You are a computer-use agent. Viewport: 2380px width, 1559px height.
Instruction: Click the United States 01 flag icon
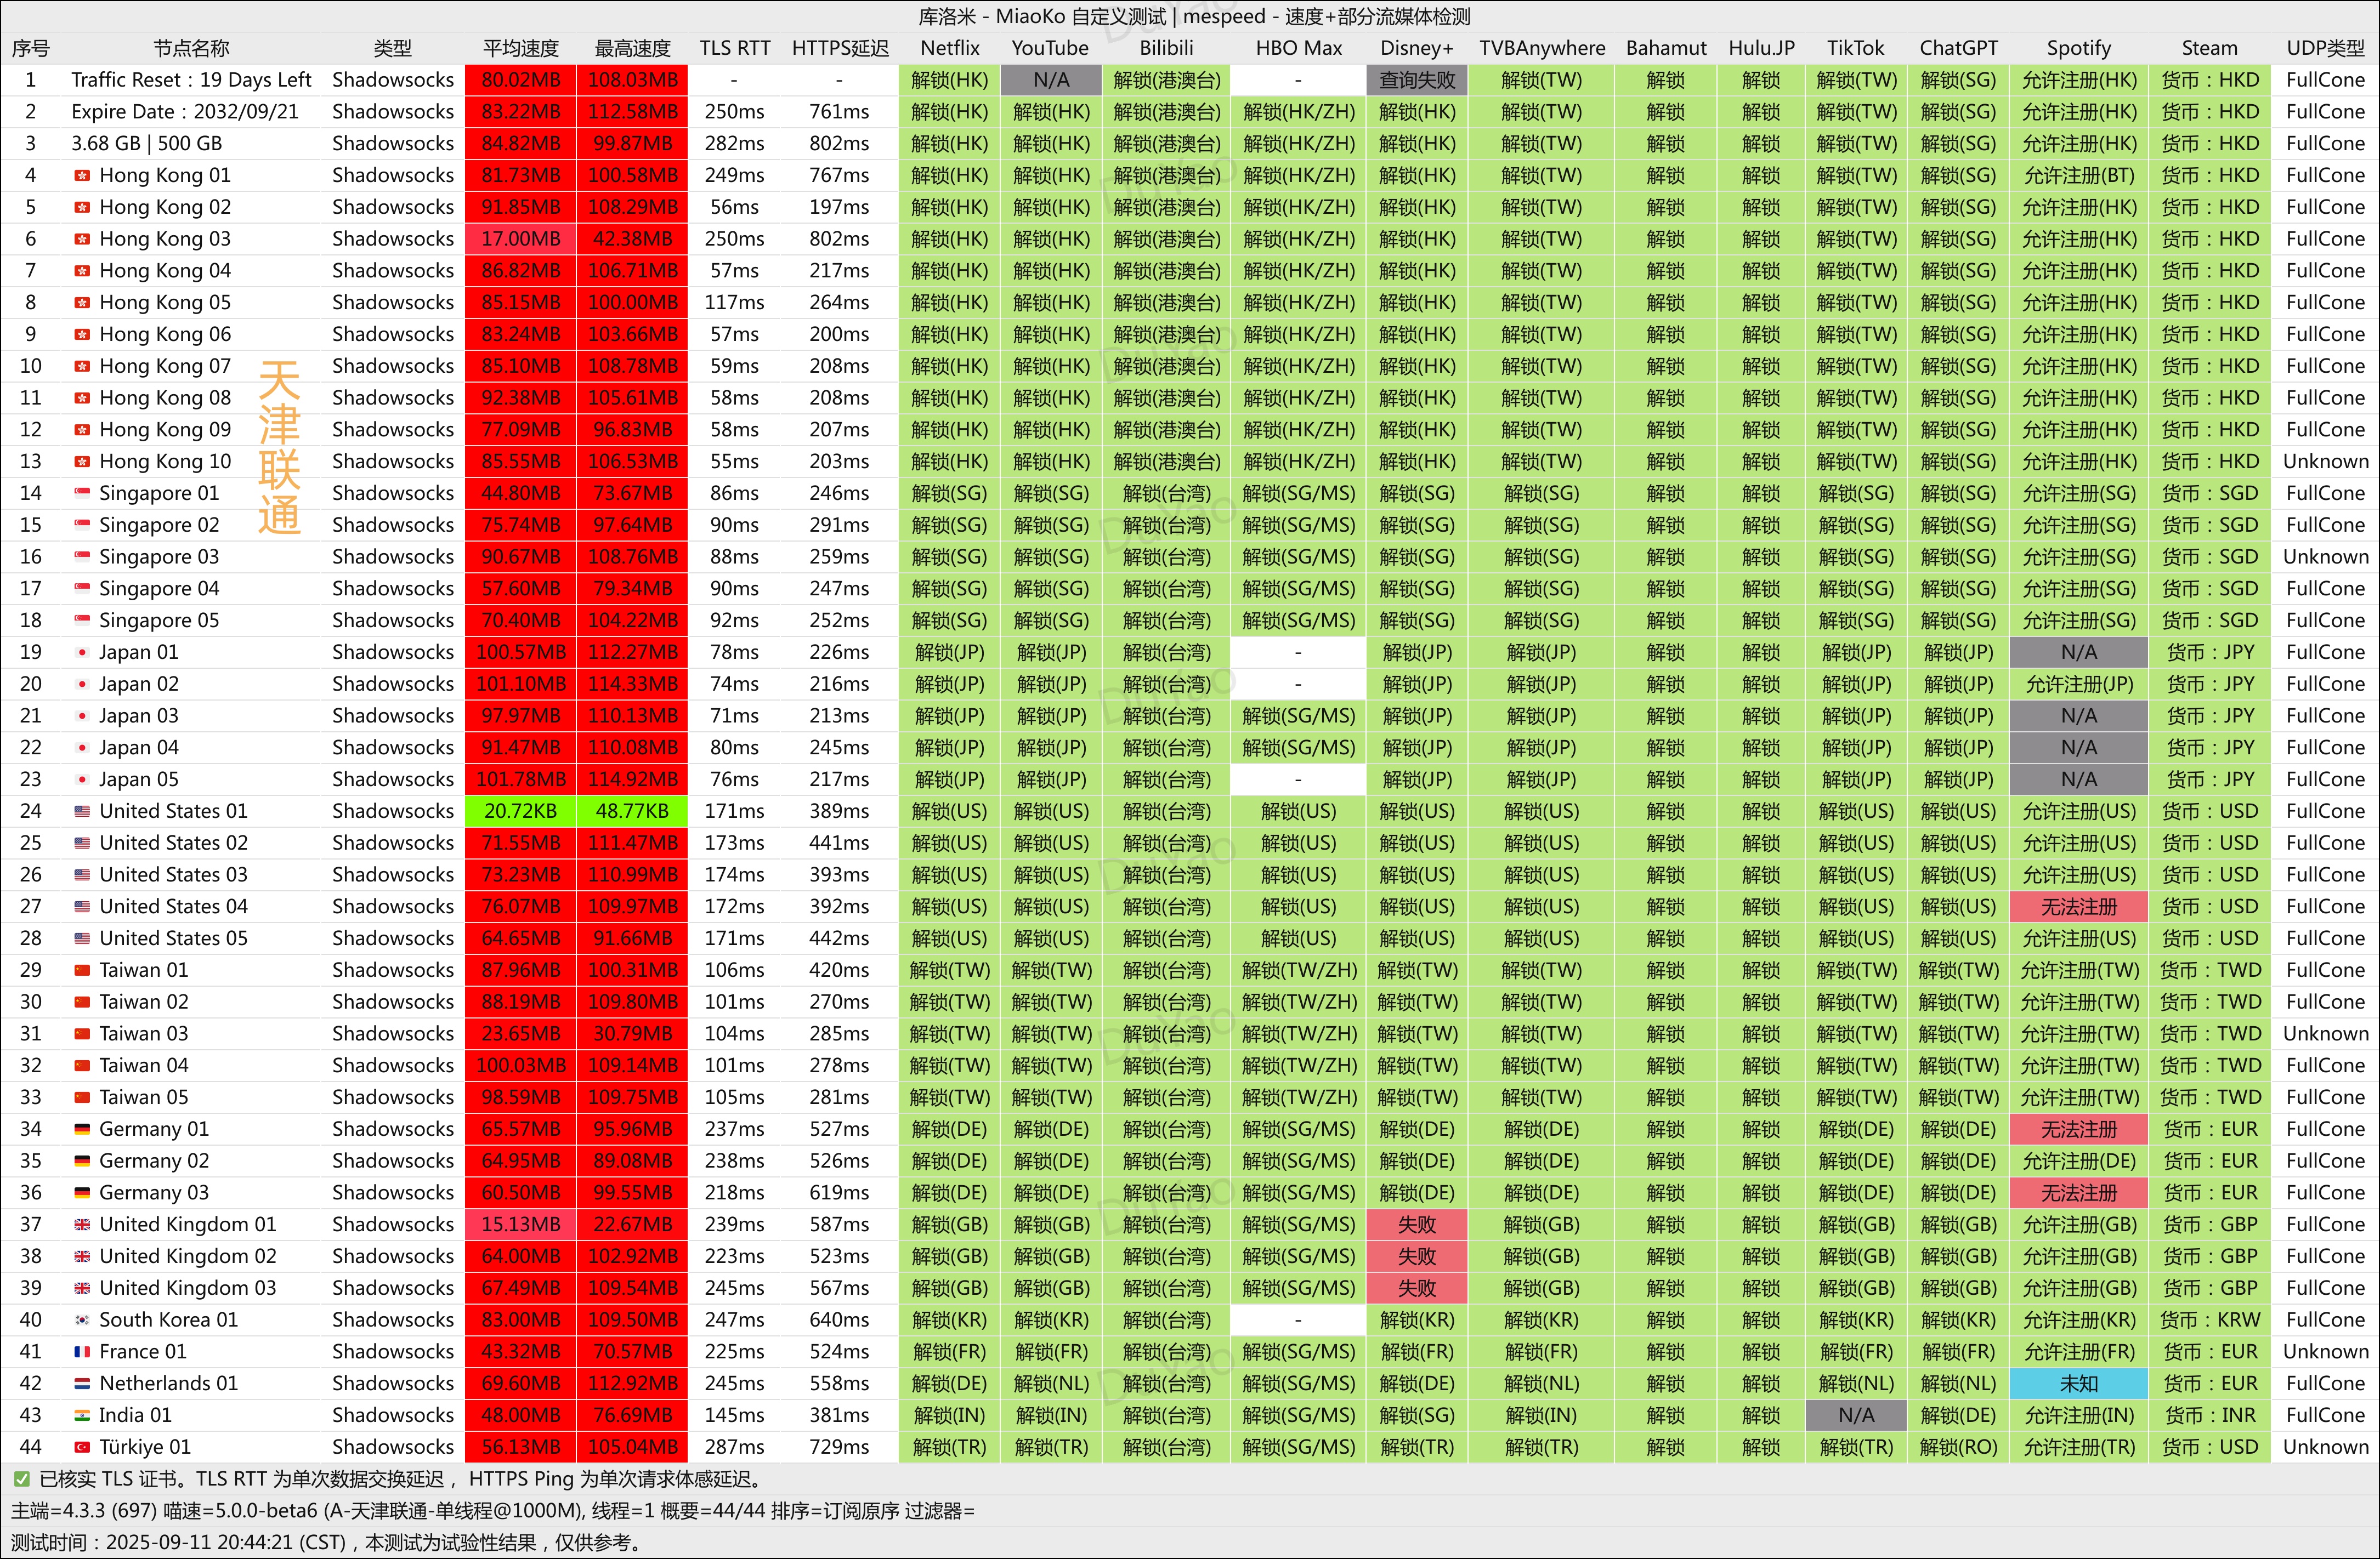pyautogui.click(x=82, y=811)
